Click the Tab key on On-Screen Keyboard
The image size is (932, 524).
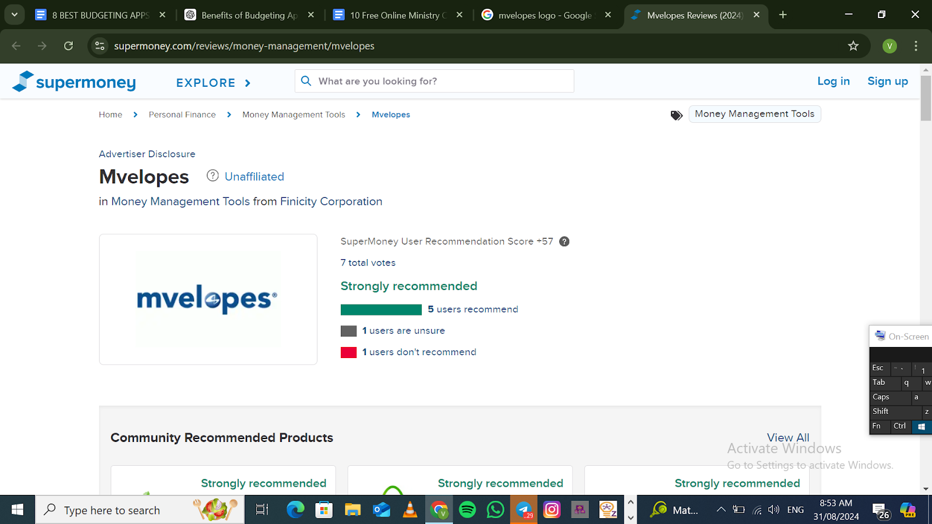coord(885,383)
